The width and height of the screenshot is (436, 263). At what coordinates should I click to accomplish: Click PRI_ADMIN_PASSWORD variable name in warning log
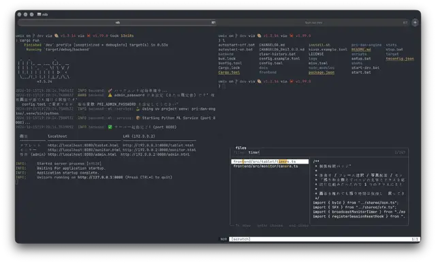pyautogui.click(x=116, y=104)
